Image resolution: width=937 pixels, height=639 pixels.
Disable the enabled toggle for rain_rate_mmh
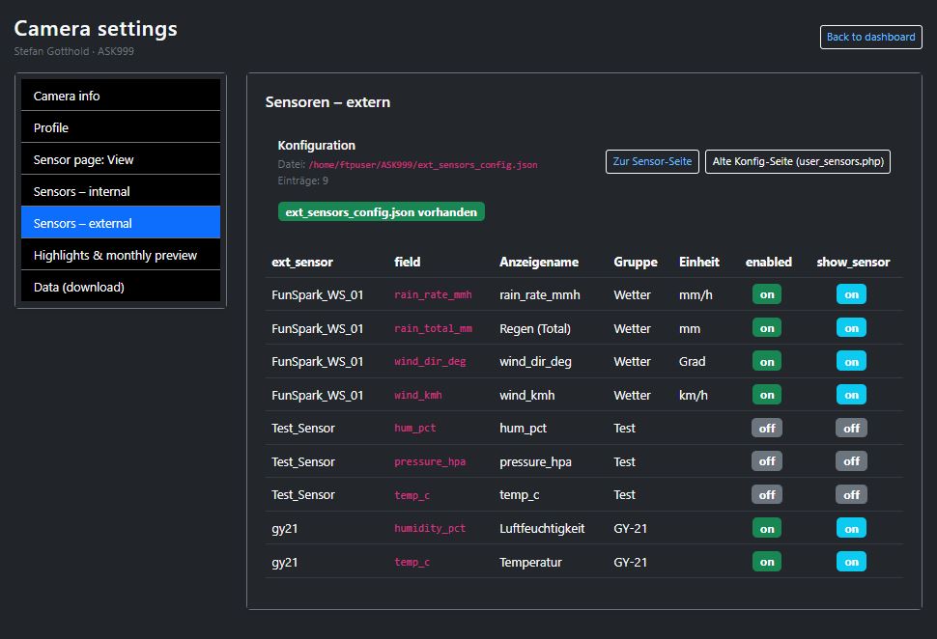click(x=766, y=294)
